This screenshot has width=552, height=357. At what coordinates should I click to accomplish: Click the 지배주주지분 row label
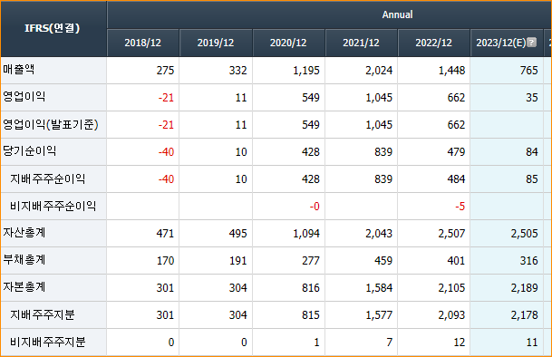(x=43, y=314)
